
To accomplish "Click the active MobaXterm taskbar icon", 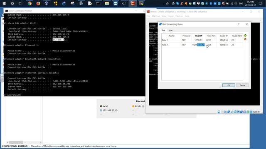I will [x=133, y=3].
